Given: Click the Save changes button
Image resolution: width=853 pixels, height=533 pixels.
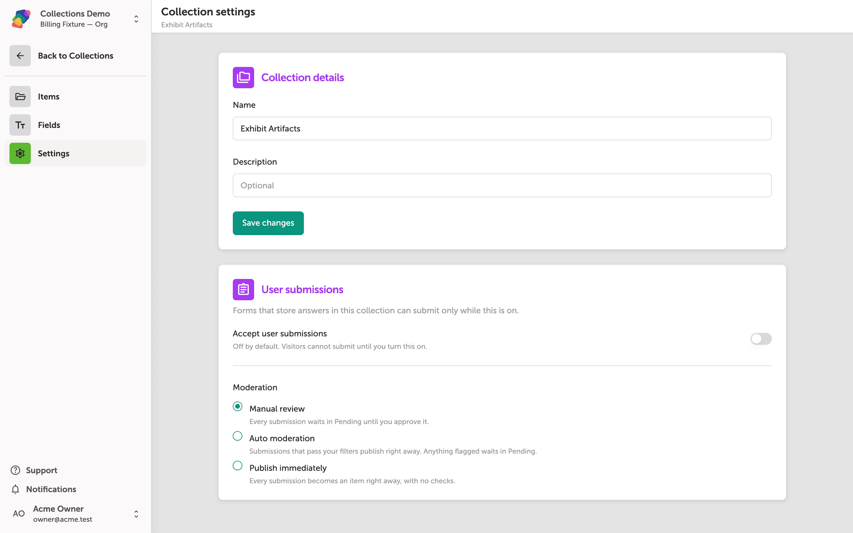Looking at the screenshot, I should [x=268, y=223].
